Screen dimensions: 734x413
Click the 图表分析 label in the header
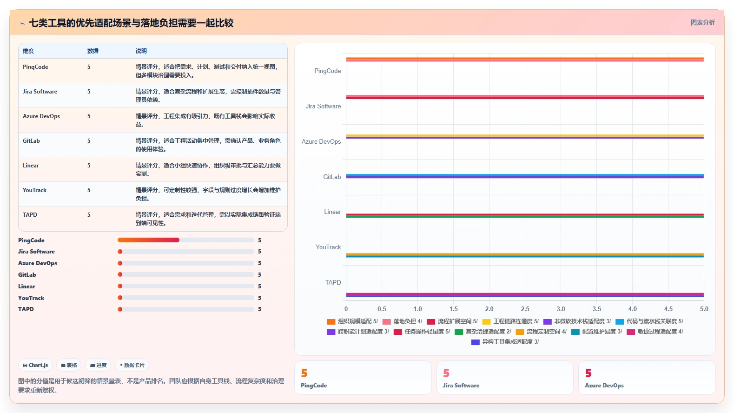pos(702,22)
